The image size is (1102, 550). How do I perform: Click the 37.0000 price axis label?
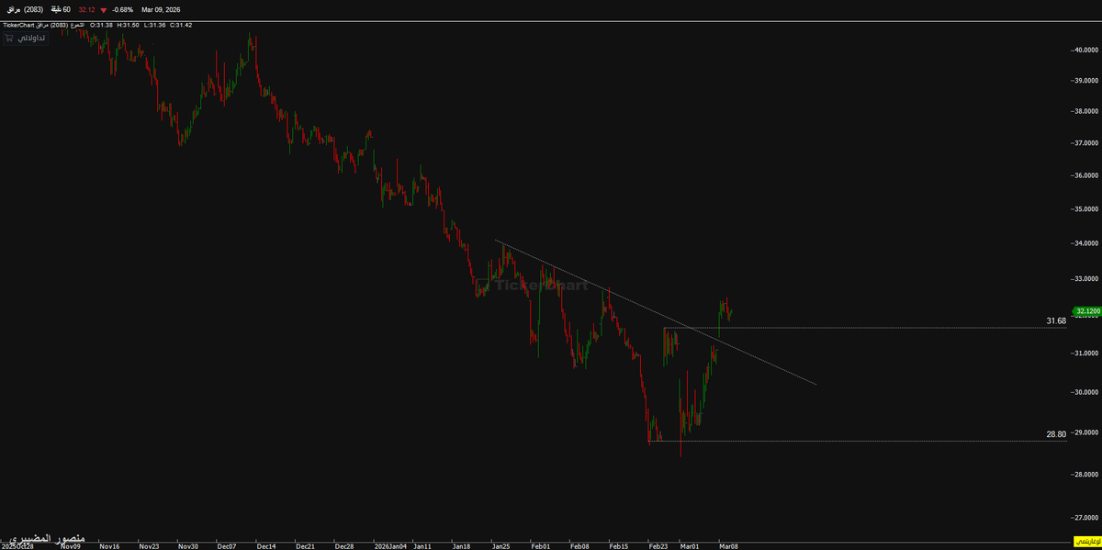(x=1085, y=143)
